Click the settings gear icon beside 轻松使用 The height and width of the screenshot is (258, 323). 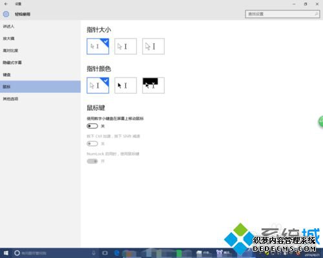tap(6, 14)
